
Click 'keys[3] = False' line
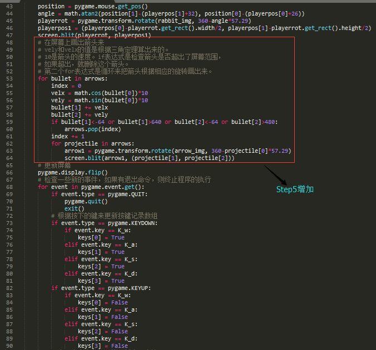click(x=103, y=346)
